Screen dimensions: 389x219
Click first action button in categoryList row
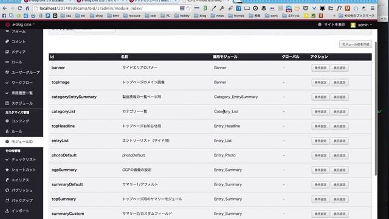pos(320,112)
